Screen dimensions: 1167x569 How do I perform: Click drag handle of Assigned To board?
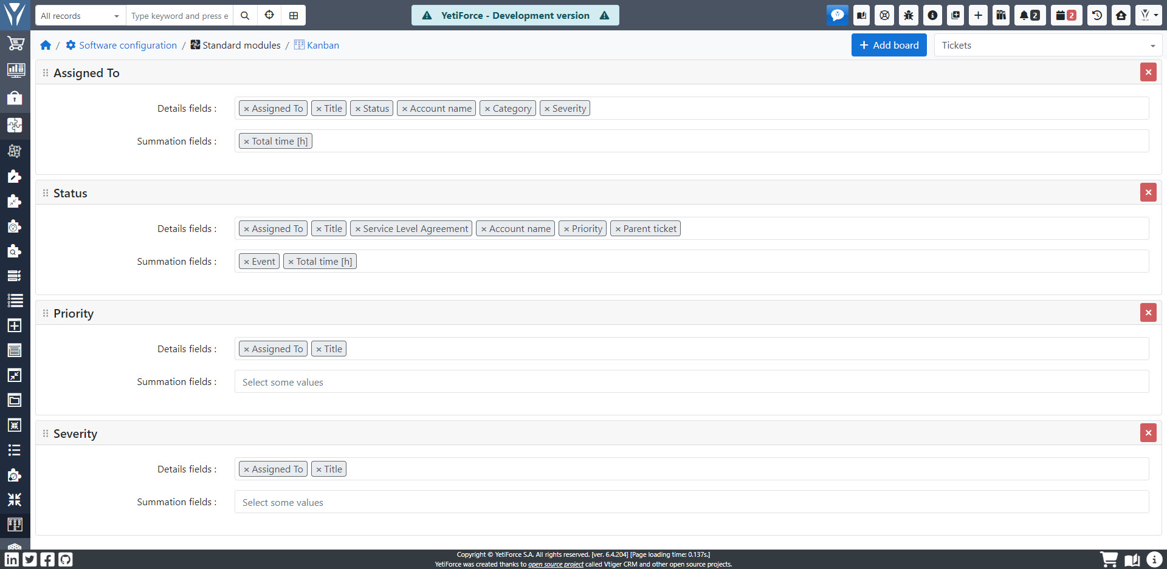(46, 73)
